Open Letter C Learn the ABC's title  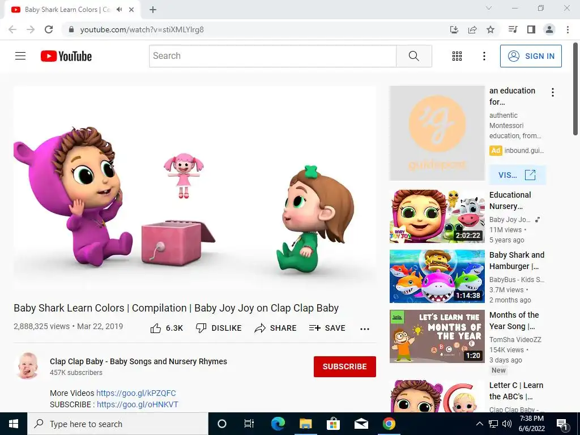pos(516,391)
